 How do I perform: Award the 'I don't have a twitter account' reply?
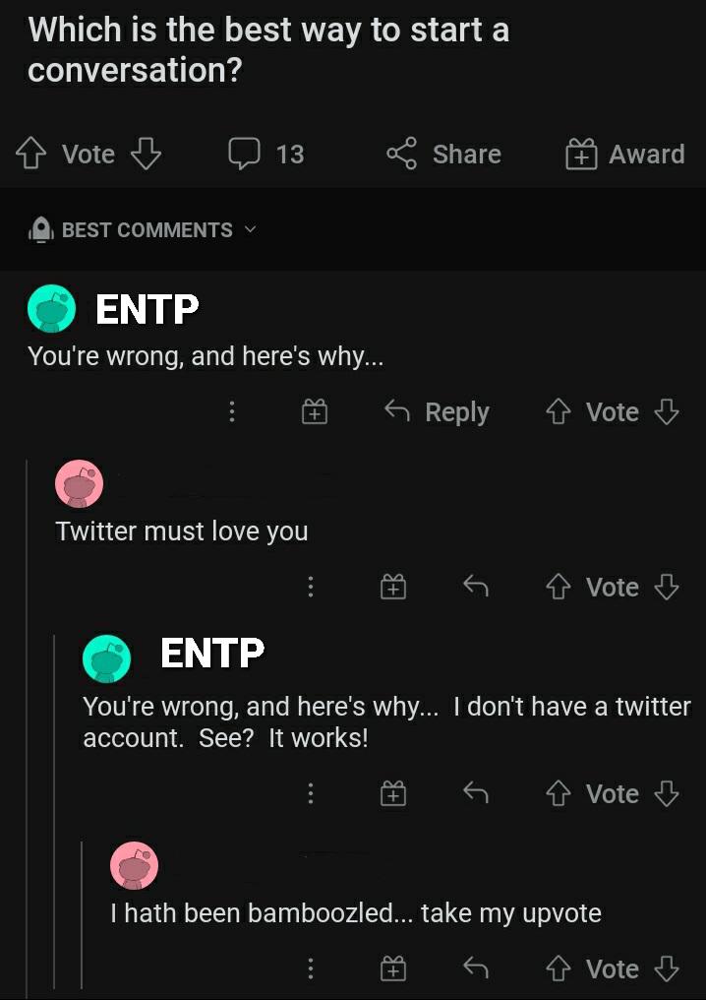coord(393,793)
